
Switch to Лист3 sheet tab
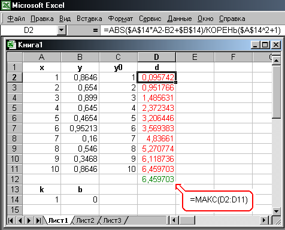pyautogui.click(x=112, y=220)
